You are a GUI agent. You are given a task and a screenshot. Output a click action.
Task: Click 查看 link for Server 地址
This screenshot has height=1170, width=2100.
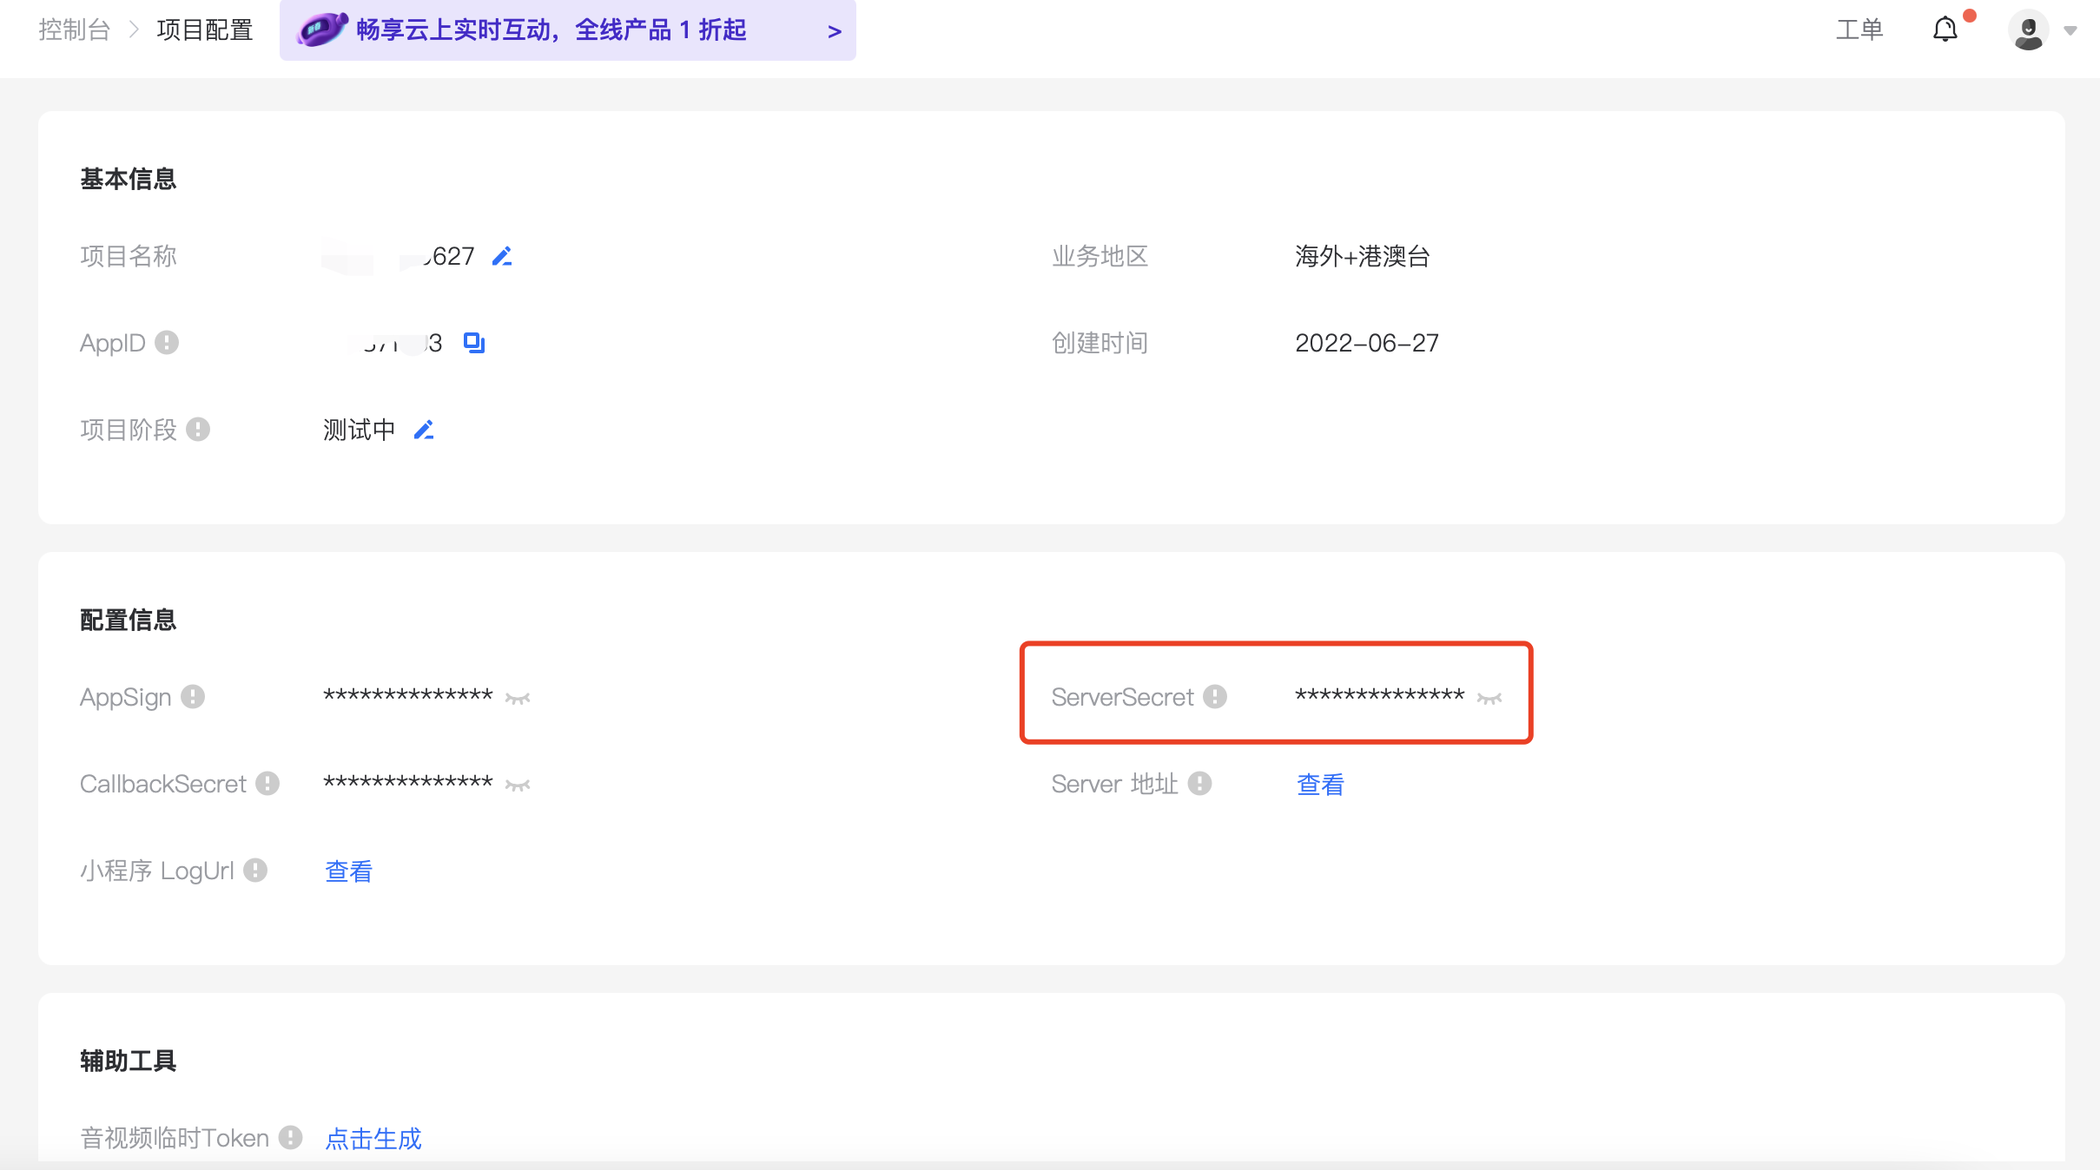click(1320, 784)
